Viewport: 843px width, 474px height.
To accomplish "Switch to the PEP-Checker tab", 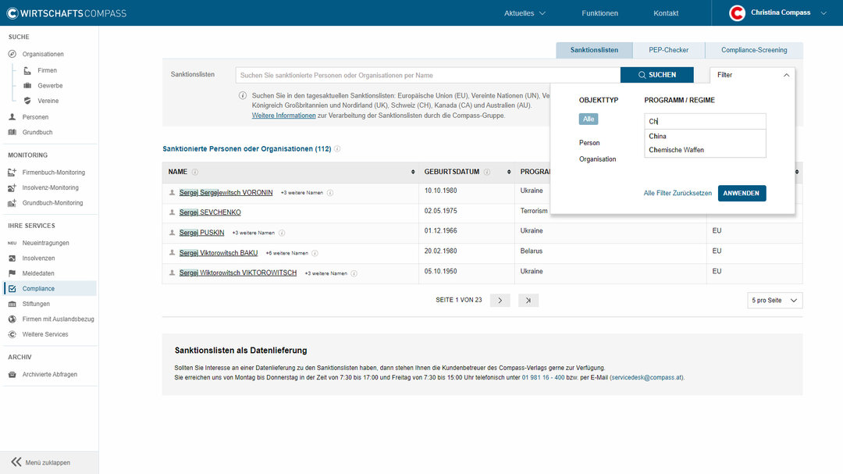I will [x=668, y=50].
